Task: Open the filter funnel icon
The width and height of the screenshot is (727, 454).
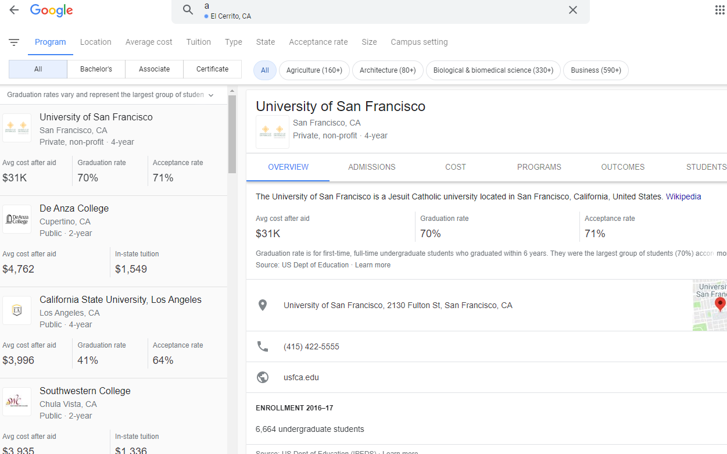Action: 14,42
